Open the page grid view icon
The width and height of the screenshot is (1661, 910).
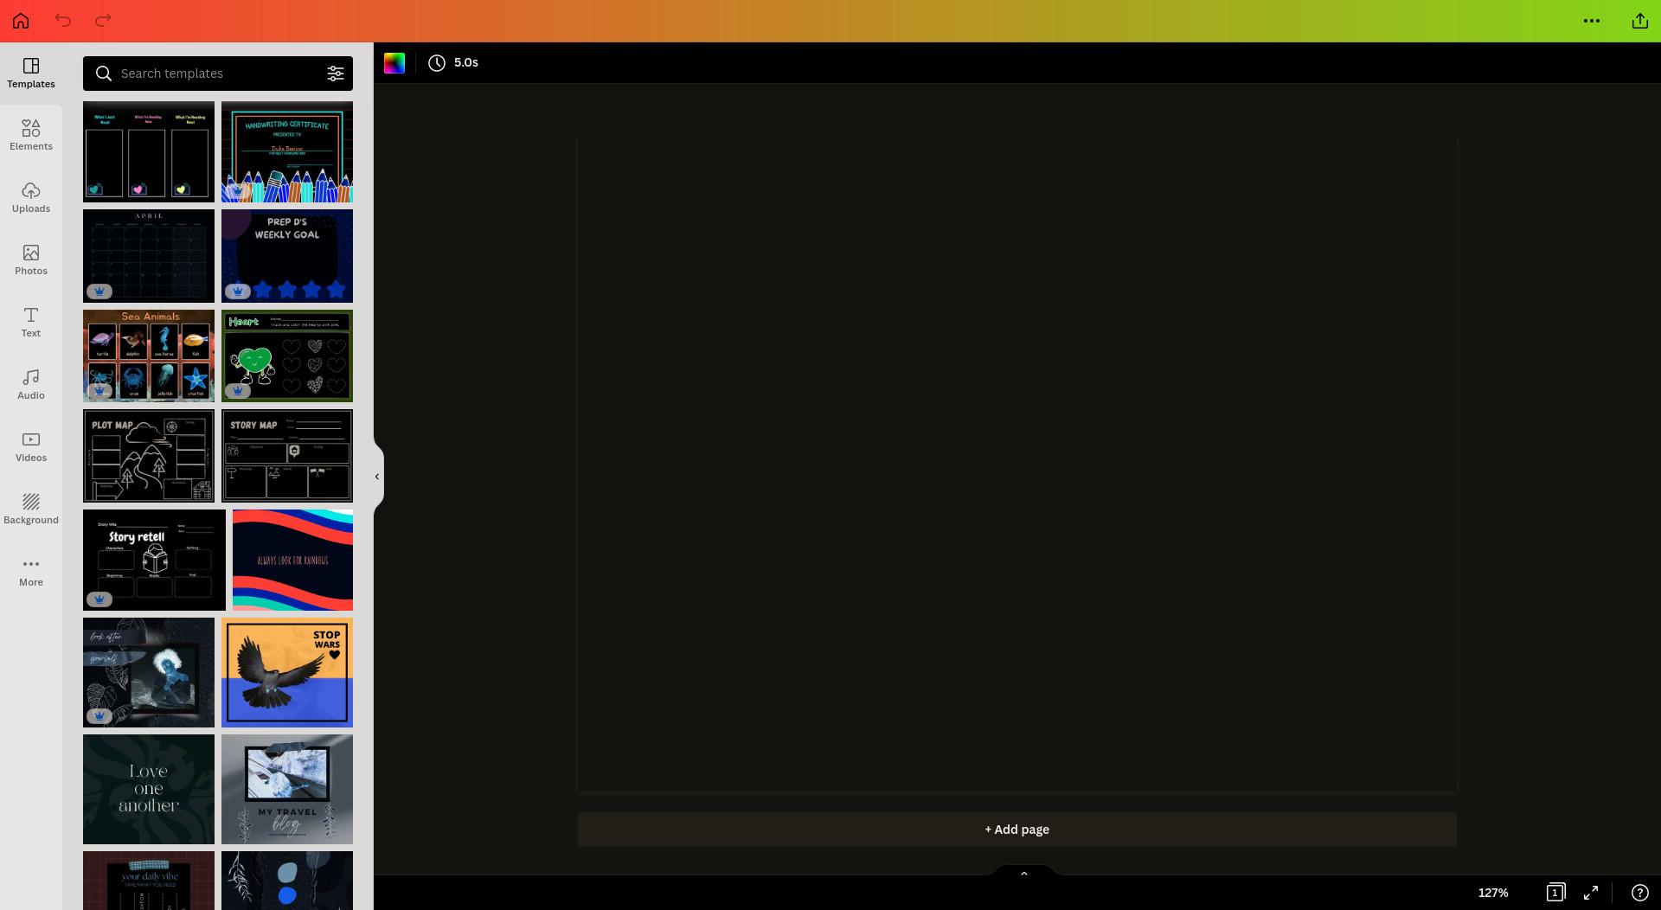1555,893
